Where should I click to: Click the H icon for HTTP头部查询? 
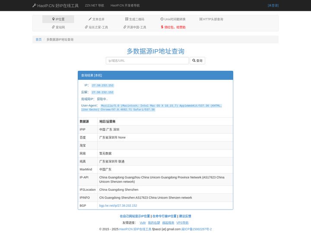(x=201, y=19)
